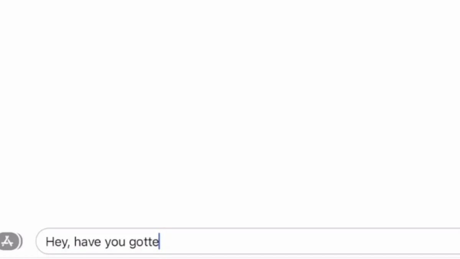The width and height of the screenshot is (460, 259).
Task: Click the message text input field
Action: (248, 241)
